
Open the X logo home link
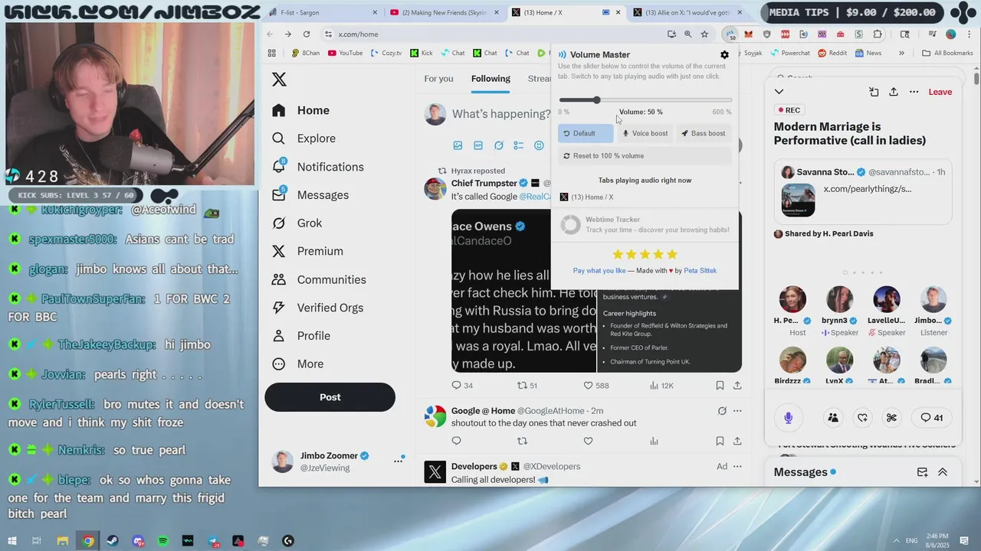(280, 80)
